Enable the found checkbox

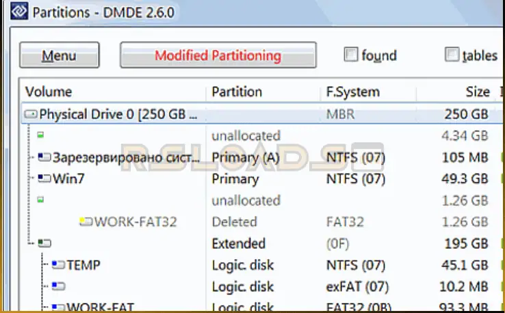pyautogui.click(x=351, y=55)
